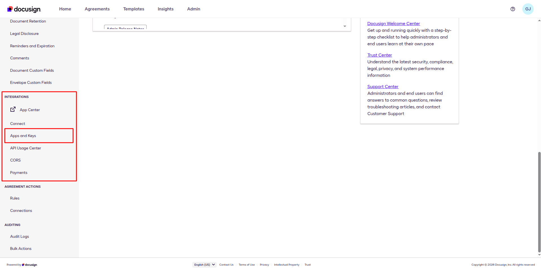View Audit Logs
This screenshot has width=541, height=271.
click(x=19, y=236)
